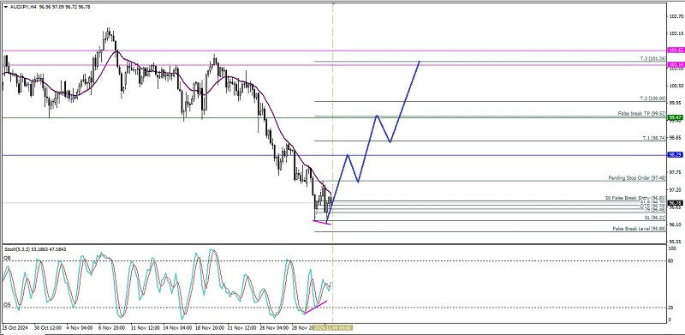Select the OB overbought level label

pyautogui.click(x=7, y=259)
